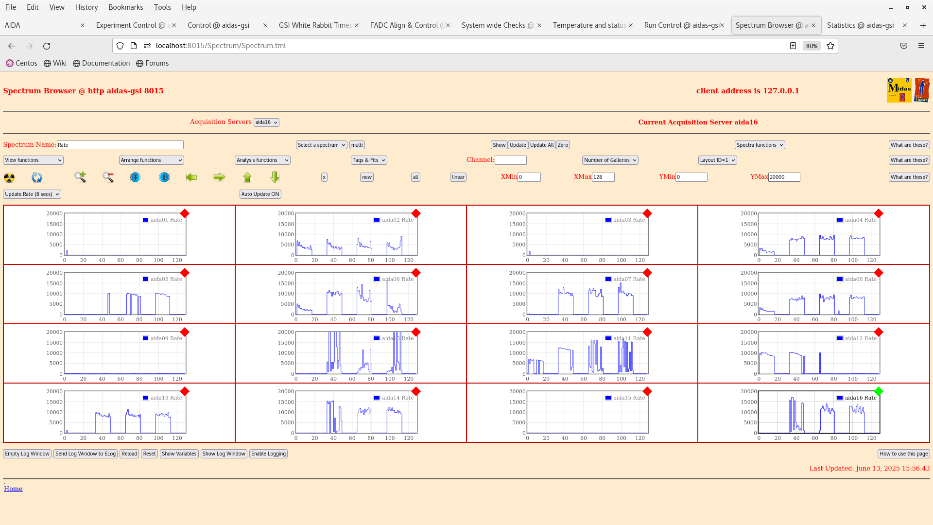Click the green up arrow icon
This screenshot has height=525, width=933.
click(247, 177)
